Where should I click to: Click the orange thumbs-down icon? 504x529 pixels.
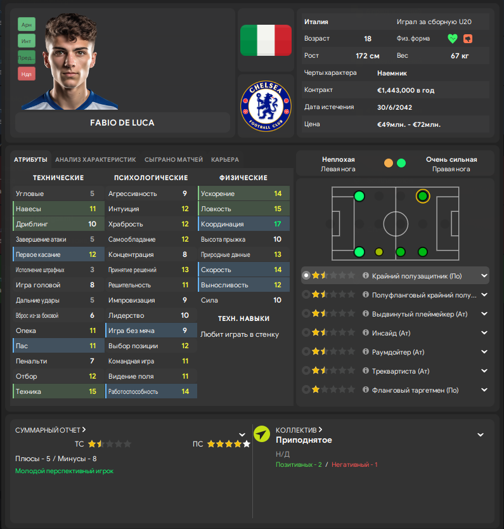click(x=468, y=39)
